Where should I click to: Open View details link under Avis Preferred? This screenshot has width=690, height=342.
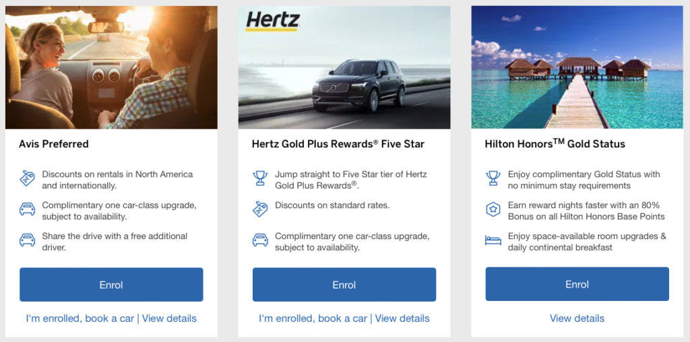(169, 318)
